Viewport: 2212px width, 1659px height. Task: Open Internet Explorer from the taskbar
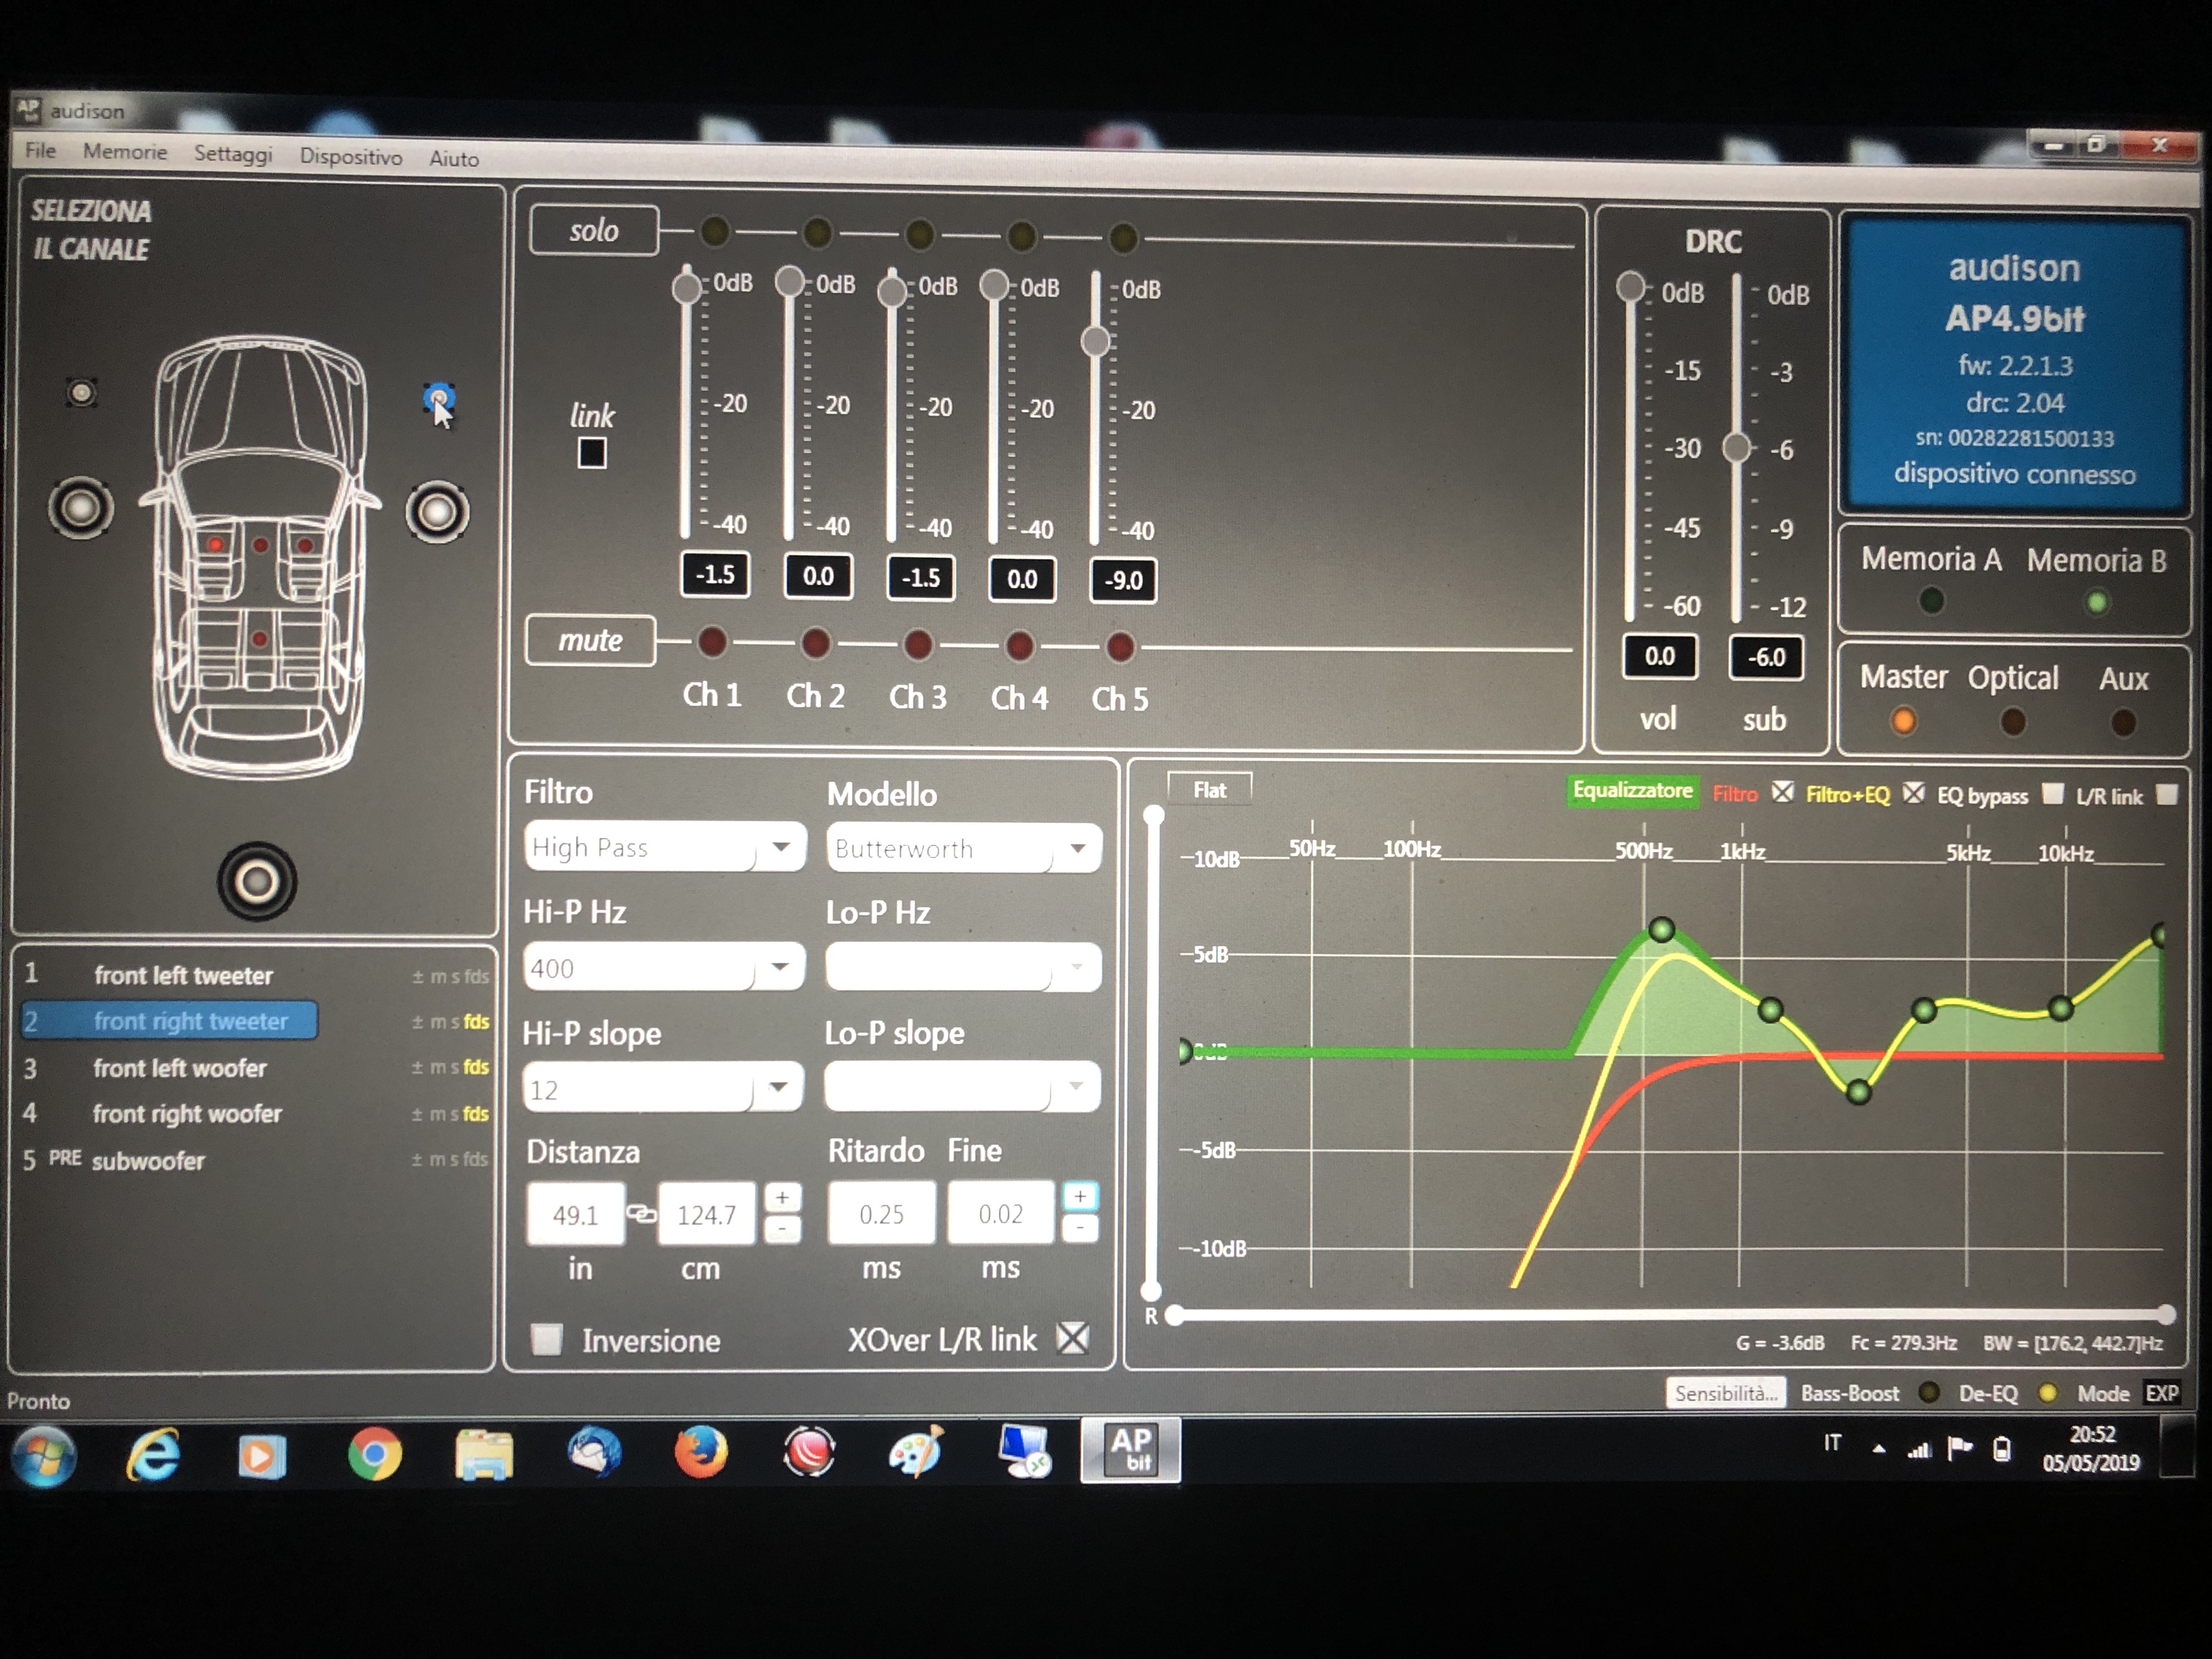[x=153, y=1454]
